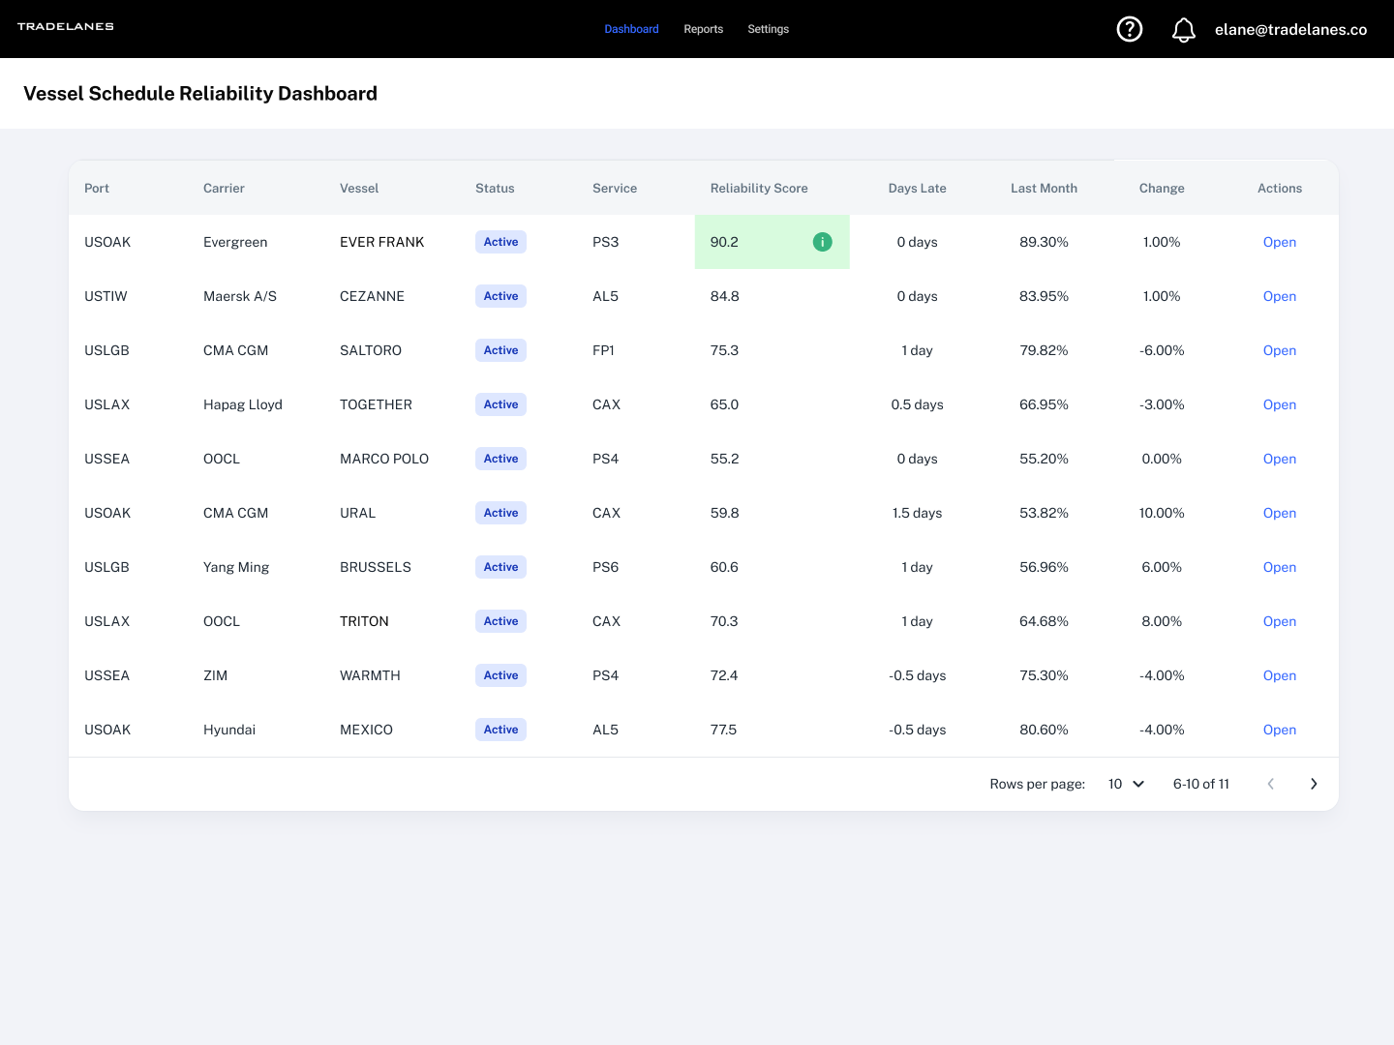
Task: Open the help question mark icon
Action: click(1130, 29)
